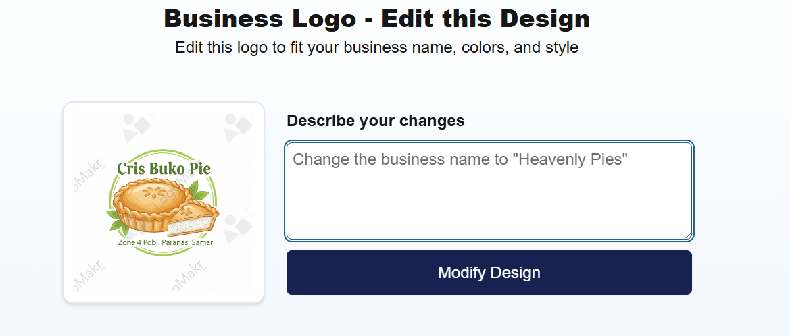Click watermark icon right of the pie slice
790x336 pixels.
[x=237, y=228]
